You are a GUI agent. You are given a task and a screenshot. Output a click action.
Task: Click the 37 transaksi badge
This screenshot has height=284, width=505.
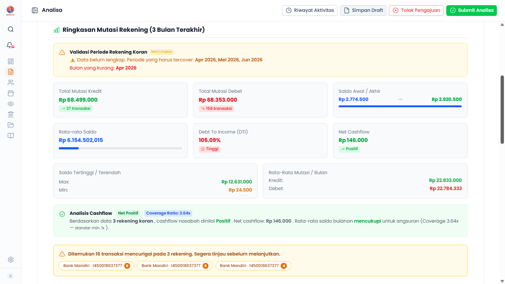point(75,109)
